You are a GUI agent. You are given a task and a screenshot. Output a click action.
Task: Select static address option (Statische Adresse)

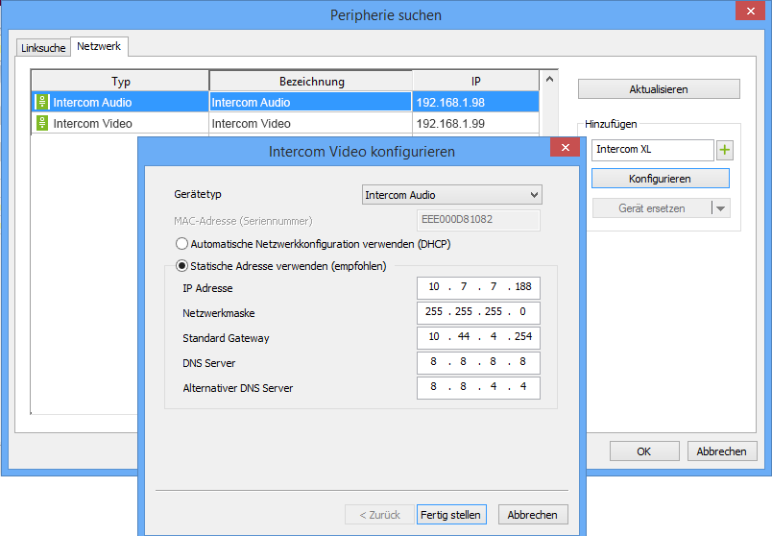181,266
